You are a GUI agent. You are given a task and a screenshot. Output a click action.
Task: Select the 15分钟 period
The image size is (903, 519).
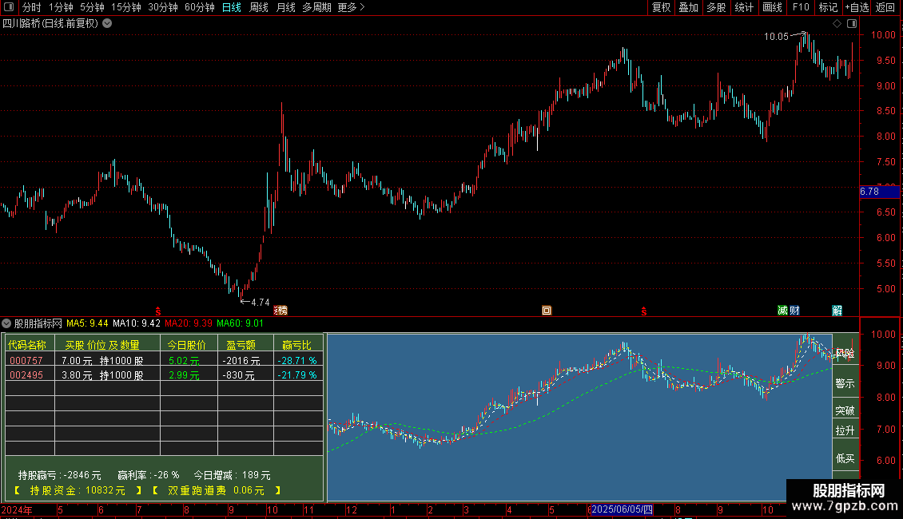click(x=126, y=7)
